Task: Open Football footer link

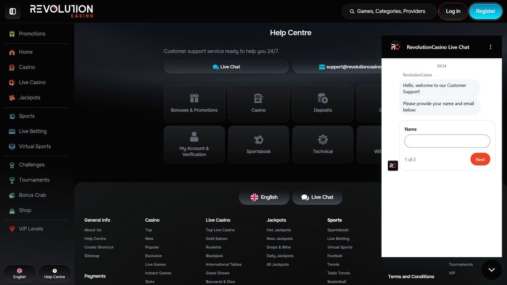Action: (x=335, y=256)
